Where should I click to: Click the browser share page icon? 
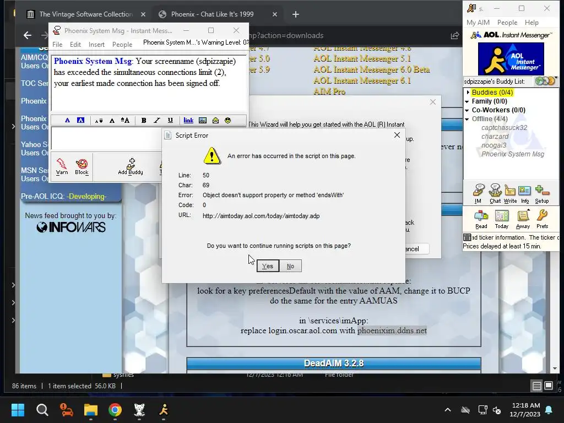tap(454, 35)
